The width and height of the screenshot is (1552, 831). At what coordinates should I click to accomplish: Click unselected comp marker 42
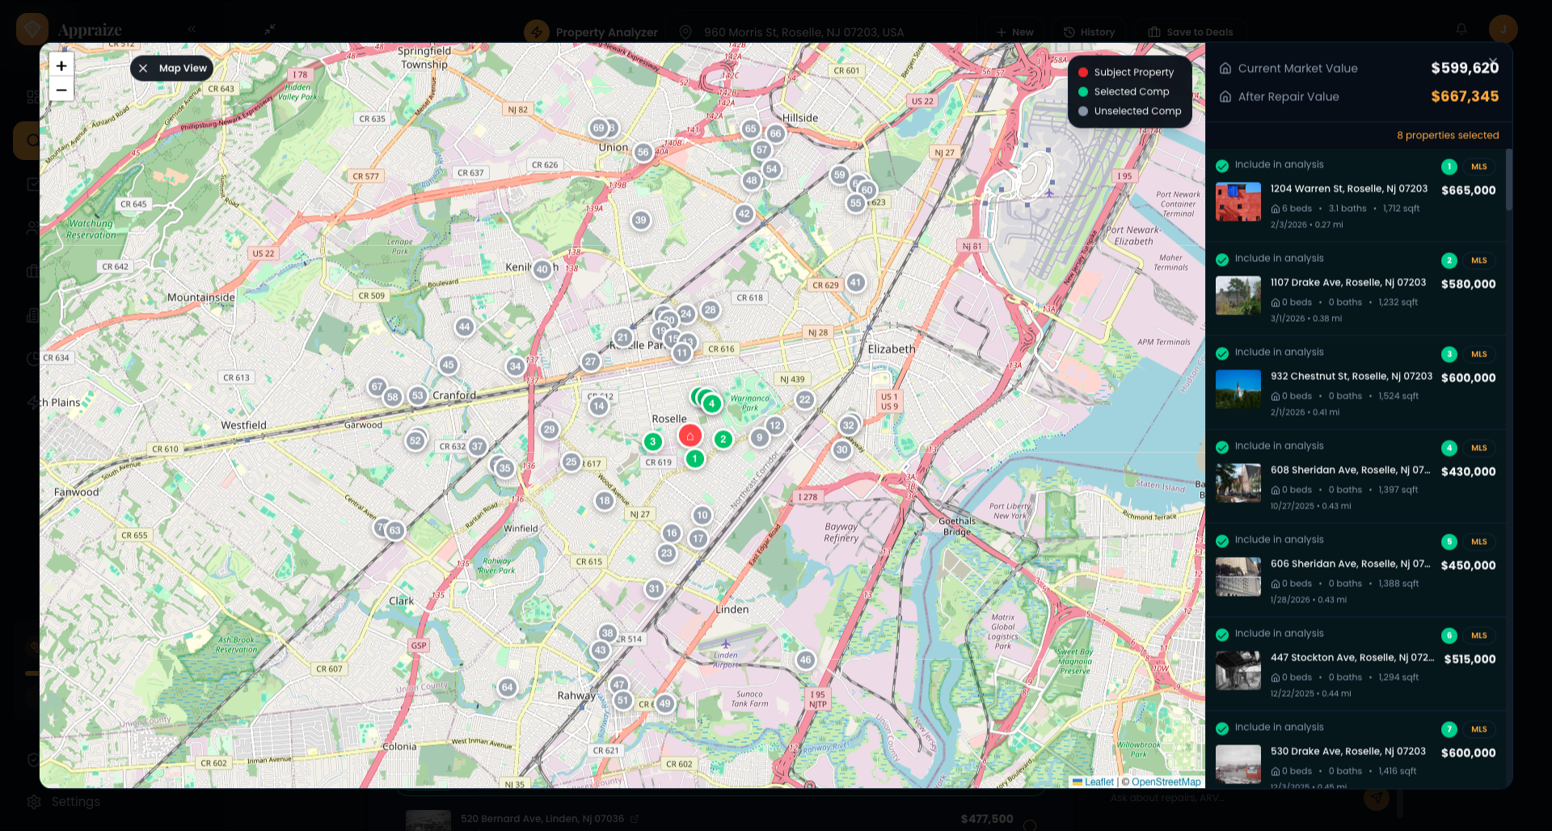(744, 213)
